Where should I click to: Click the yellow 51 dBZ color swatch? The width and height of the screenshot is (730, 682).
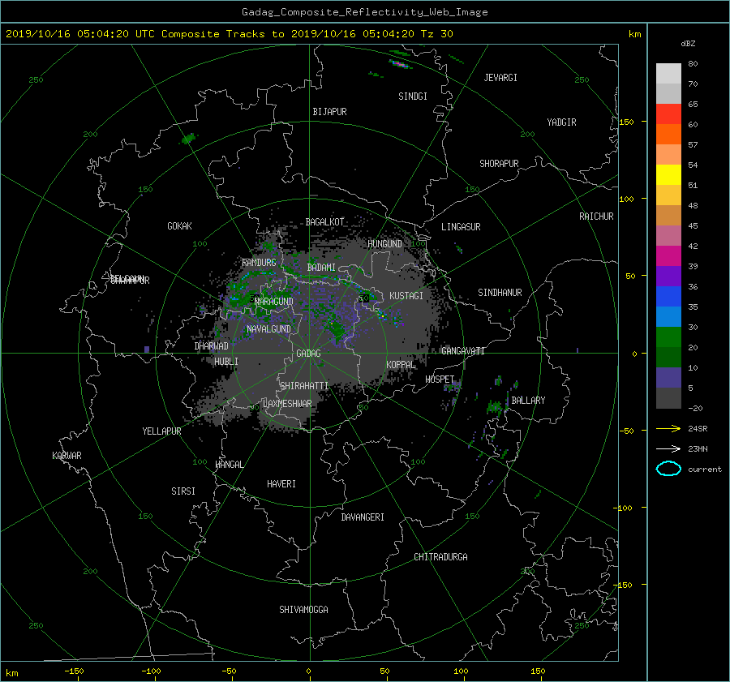(668, 175)
